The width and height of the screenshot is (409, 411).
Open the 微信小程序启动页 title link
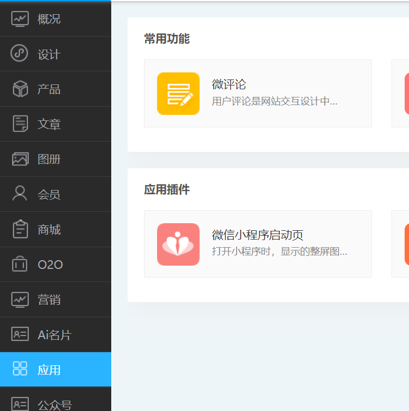(x=257, y=235)
